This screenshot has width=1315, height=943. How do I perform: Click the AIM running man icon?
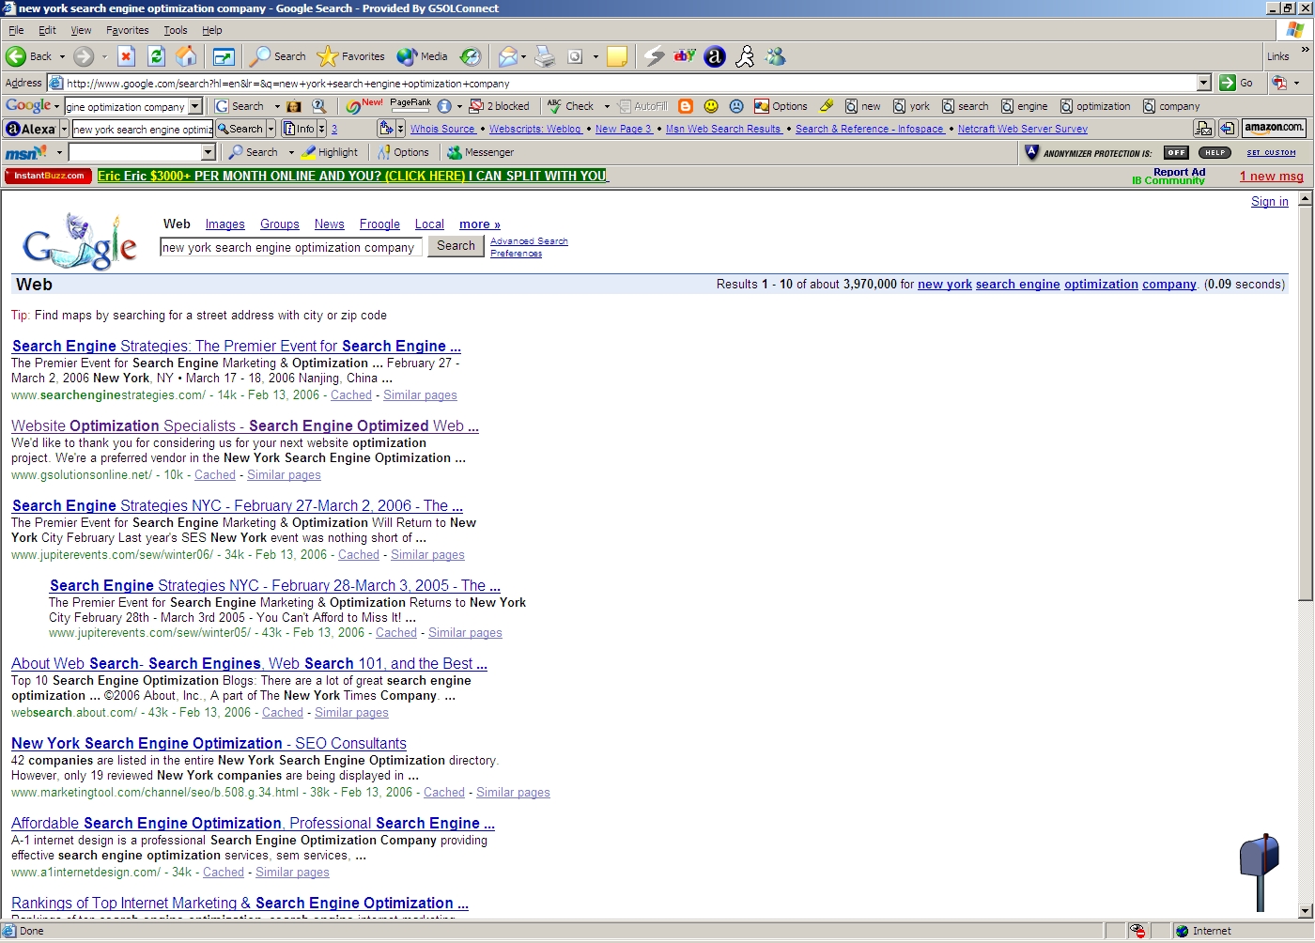click(745, 56)
